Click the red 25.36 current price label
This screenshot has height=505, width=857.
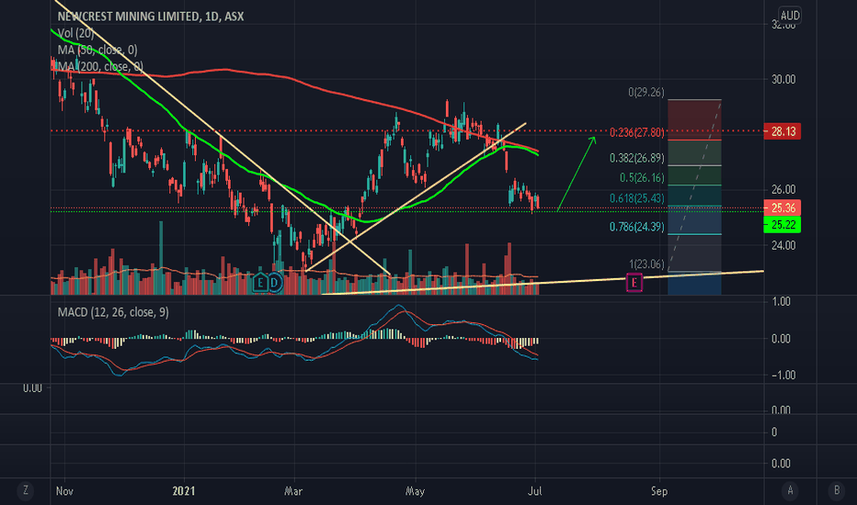click(x=783, y=208)
